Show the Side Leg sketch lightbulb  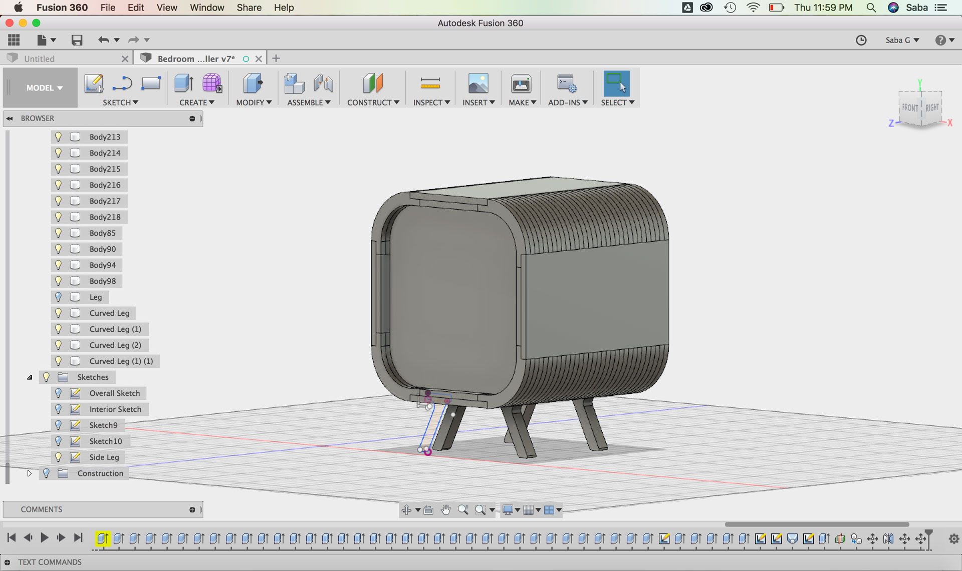(x=59, y=457)
